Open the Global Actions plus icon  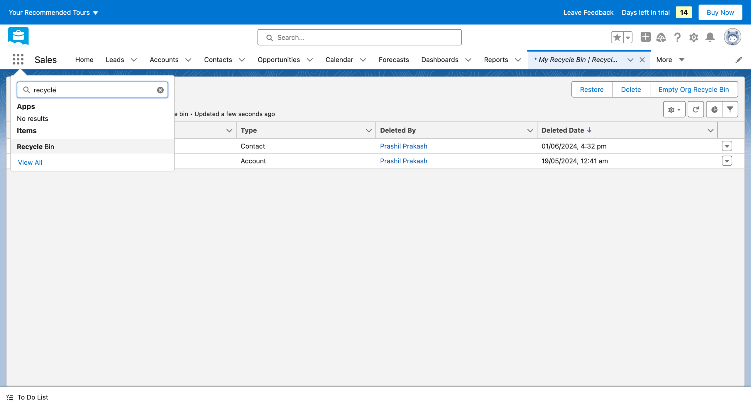click(x=645, y=37)
